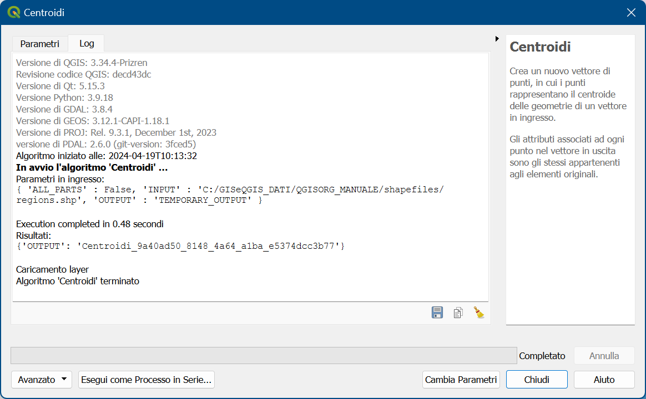This screenshot has height=399, width=646.
Task: Click the 'Versione di PROJ' log line
Action: pos(116,132)
